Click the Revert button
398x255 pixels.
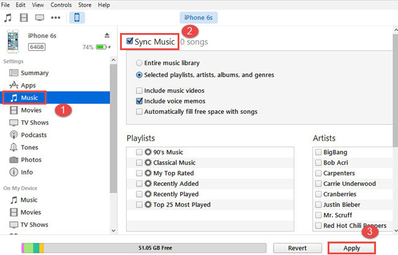[297, 248]
